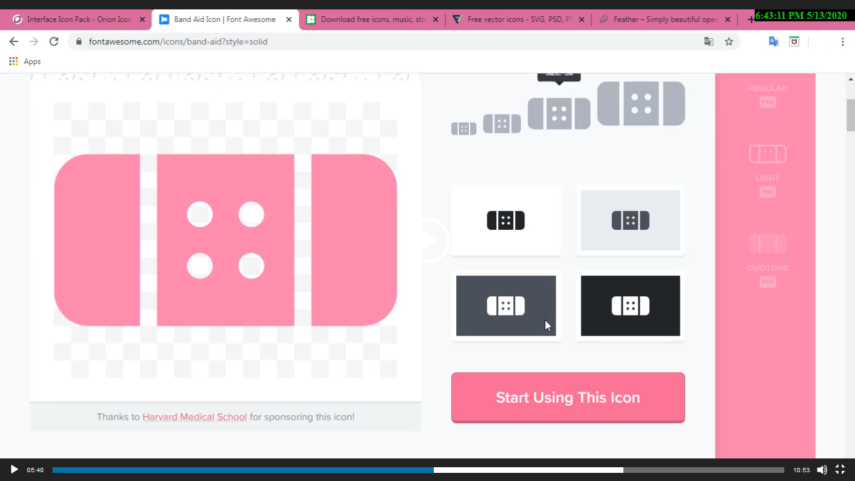Enter fullscreen video mode
This screenshot has width=855, height=481.
coord(840,470)
